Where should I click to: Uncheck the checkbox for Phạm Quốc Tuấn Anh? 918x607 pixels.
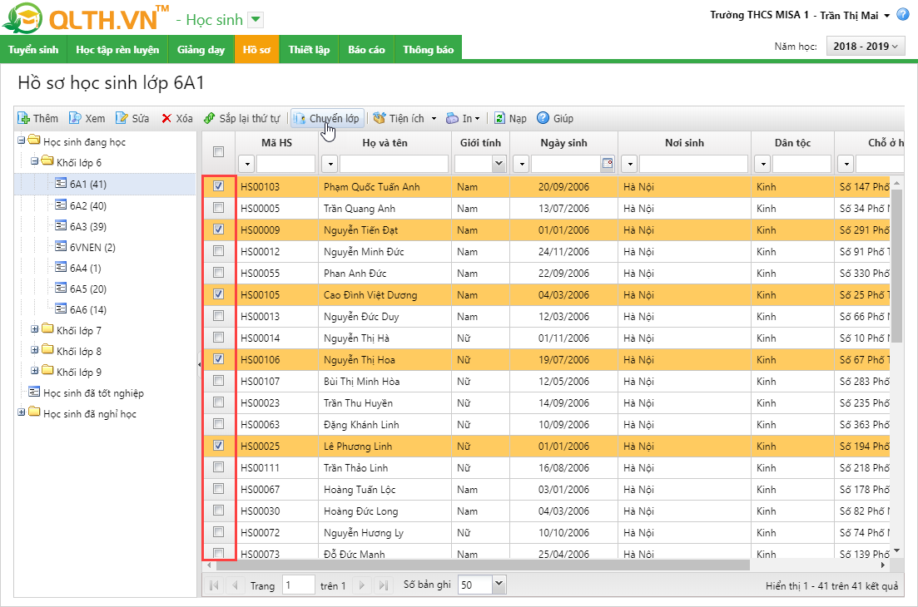218,186
